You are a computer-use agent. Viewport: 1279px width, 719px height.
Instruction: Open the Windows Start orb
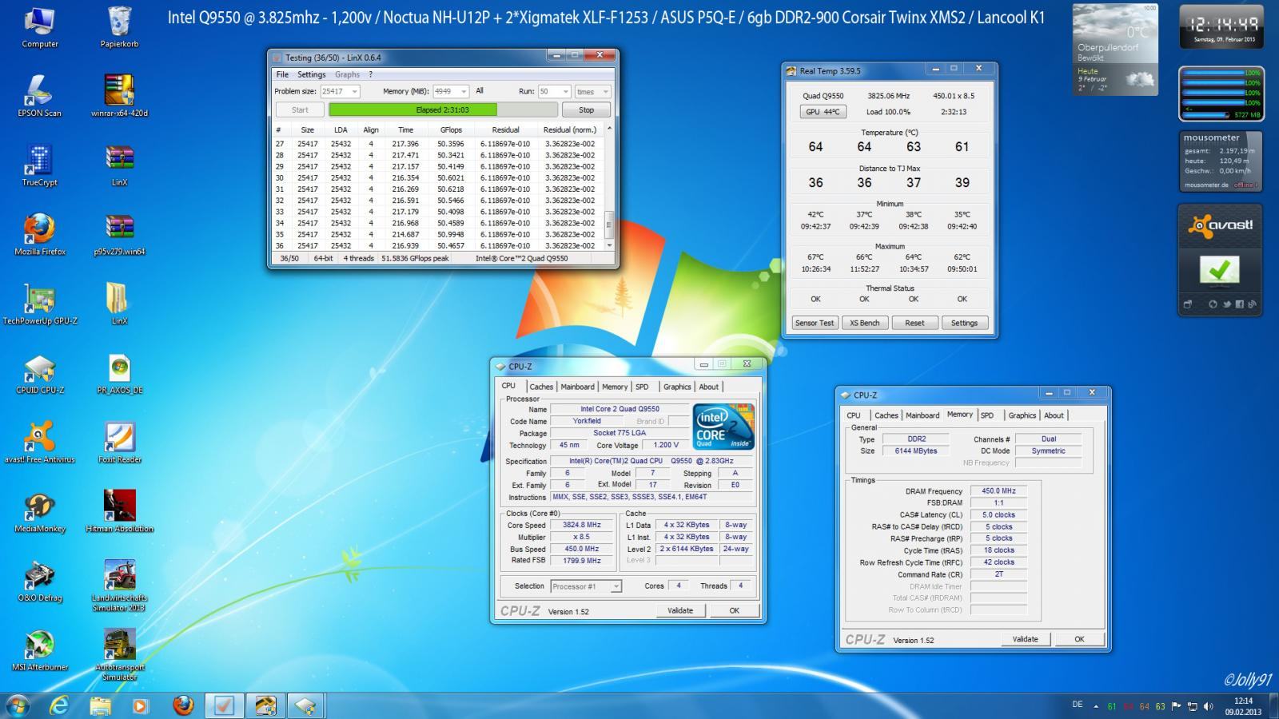click(x=17, y=705)
